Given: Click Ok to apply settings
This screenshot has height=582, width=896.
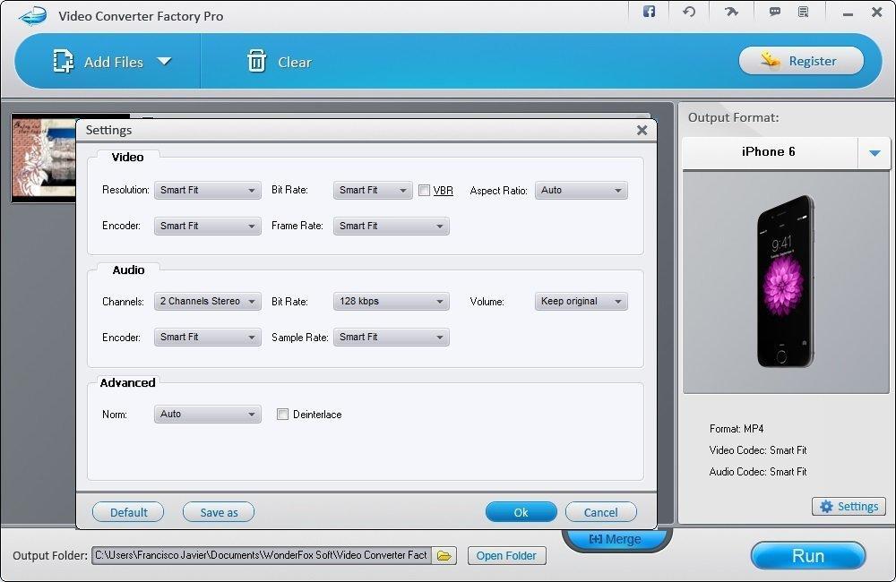Looking at the screenshot, I should coord(521,511).
